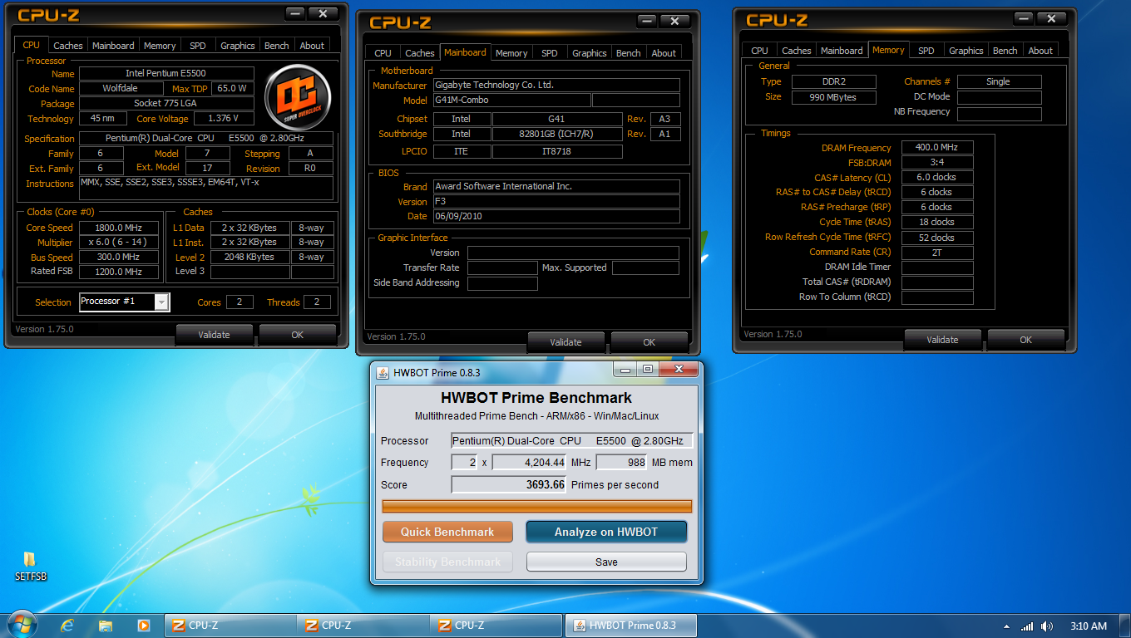Viewport: 1131px width, 638px height.
Task: Select Graphics tab in middle CPU-Z window
Action: (x=590, y=53)
